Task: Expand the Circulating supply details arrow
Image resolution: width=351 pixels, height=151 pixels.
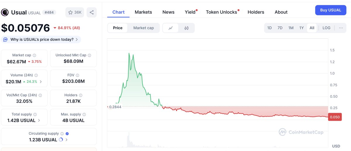Action: [x=67, y=140]
